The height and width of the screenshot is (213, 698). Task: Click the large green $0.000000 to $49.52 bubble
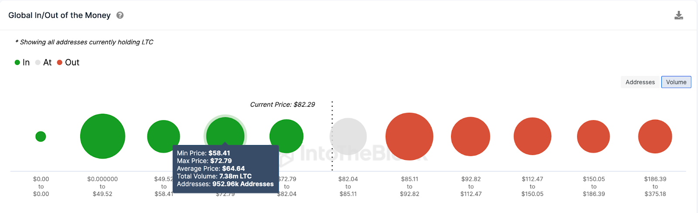[x=103, y=136]
